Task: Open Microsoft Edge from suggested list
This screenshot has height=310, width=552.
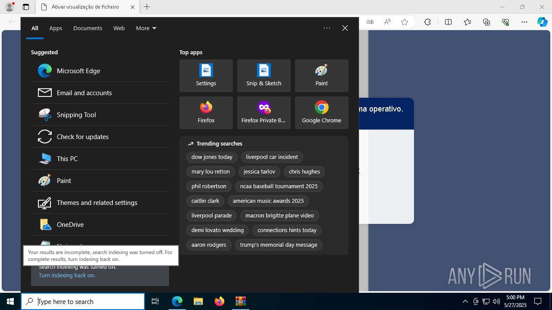Action: 100,71
